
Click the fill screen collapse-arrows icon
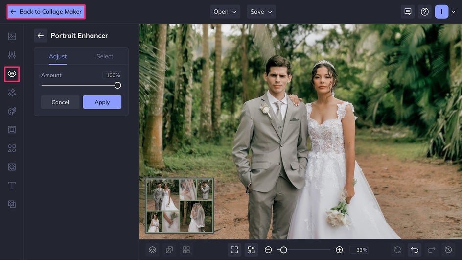pos(252,250)
